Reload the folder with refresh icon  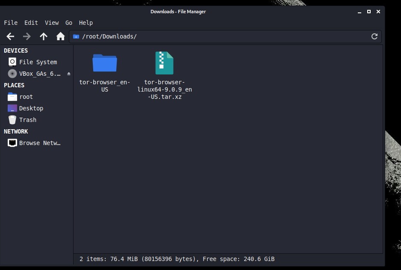pos(374,36)
